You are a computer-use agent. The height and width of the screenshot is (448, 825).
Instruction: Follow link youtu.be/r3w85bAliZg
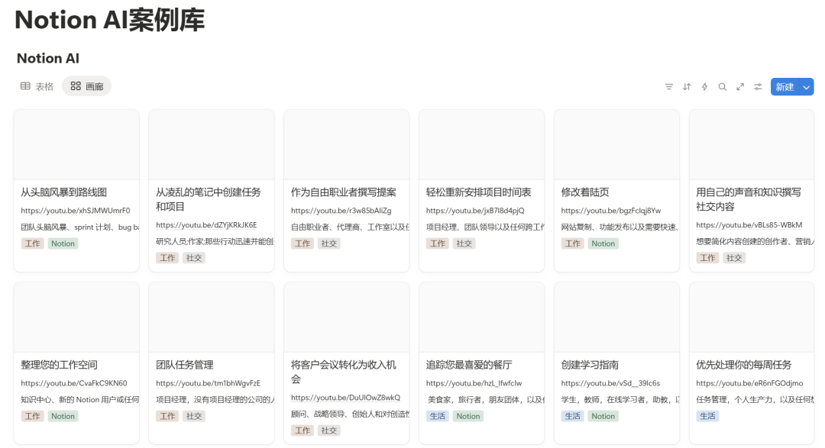(x=341, y=211)
